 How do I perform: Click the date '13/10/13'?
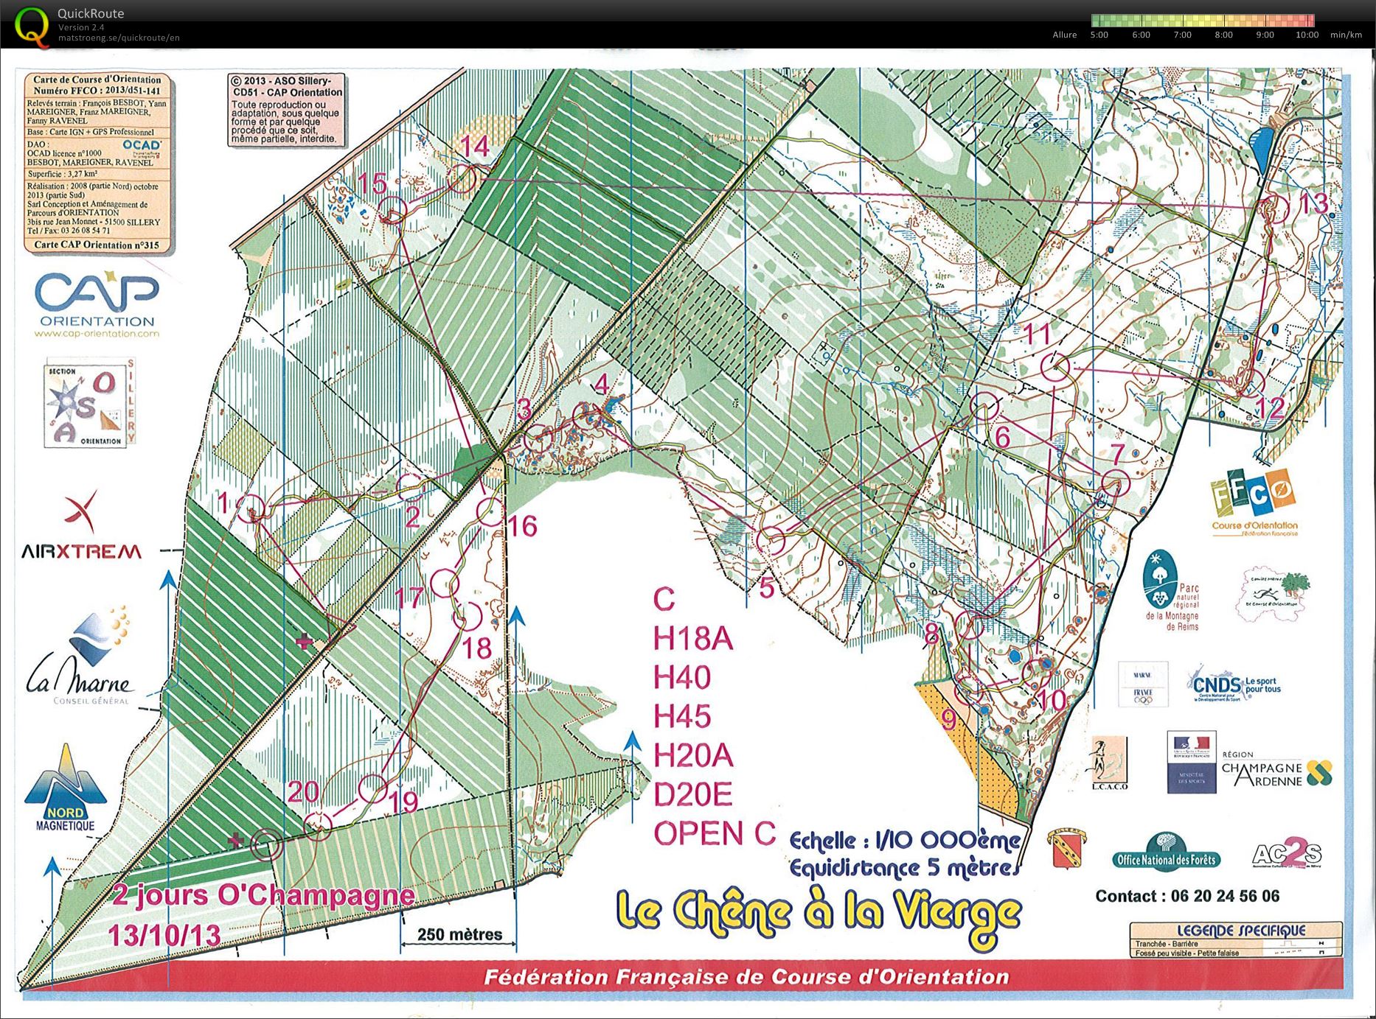164,935
